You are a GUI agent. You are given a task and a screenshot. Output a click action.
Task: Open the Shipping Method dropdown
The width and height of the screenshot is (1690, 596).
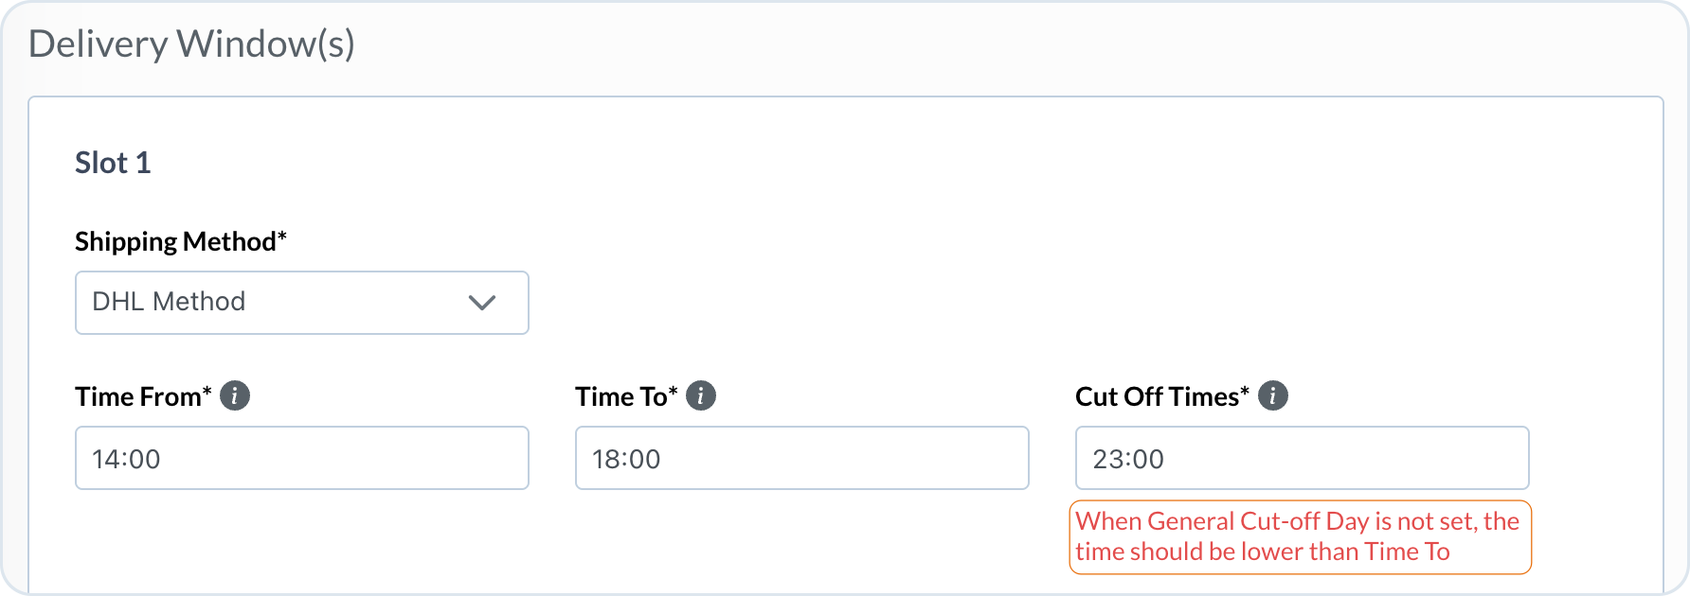301,303
